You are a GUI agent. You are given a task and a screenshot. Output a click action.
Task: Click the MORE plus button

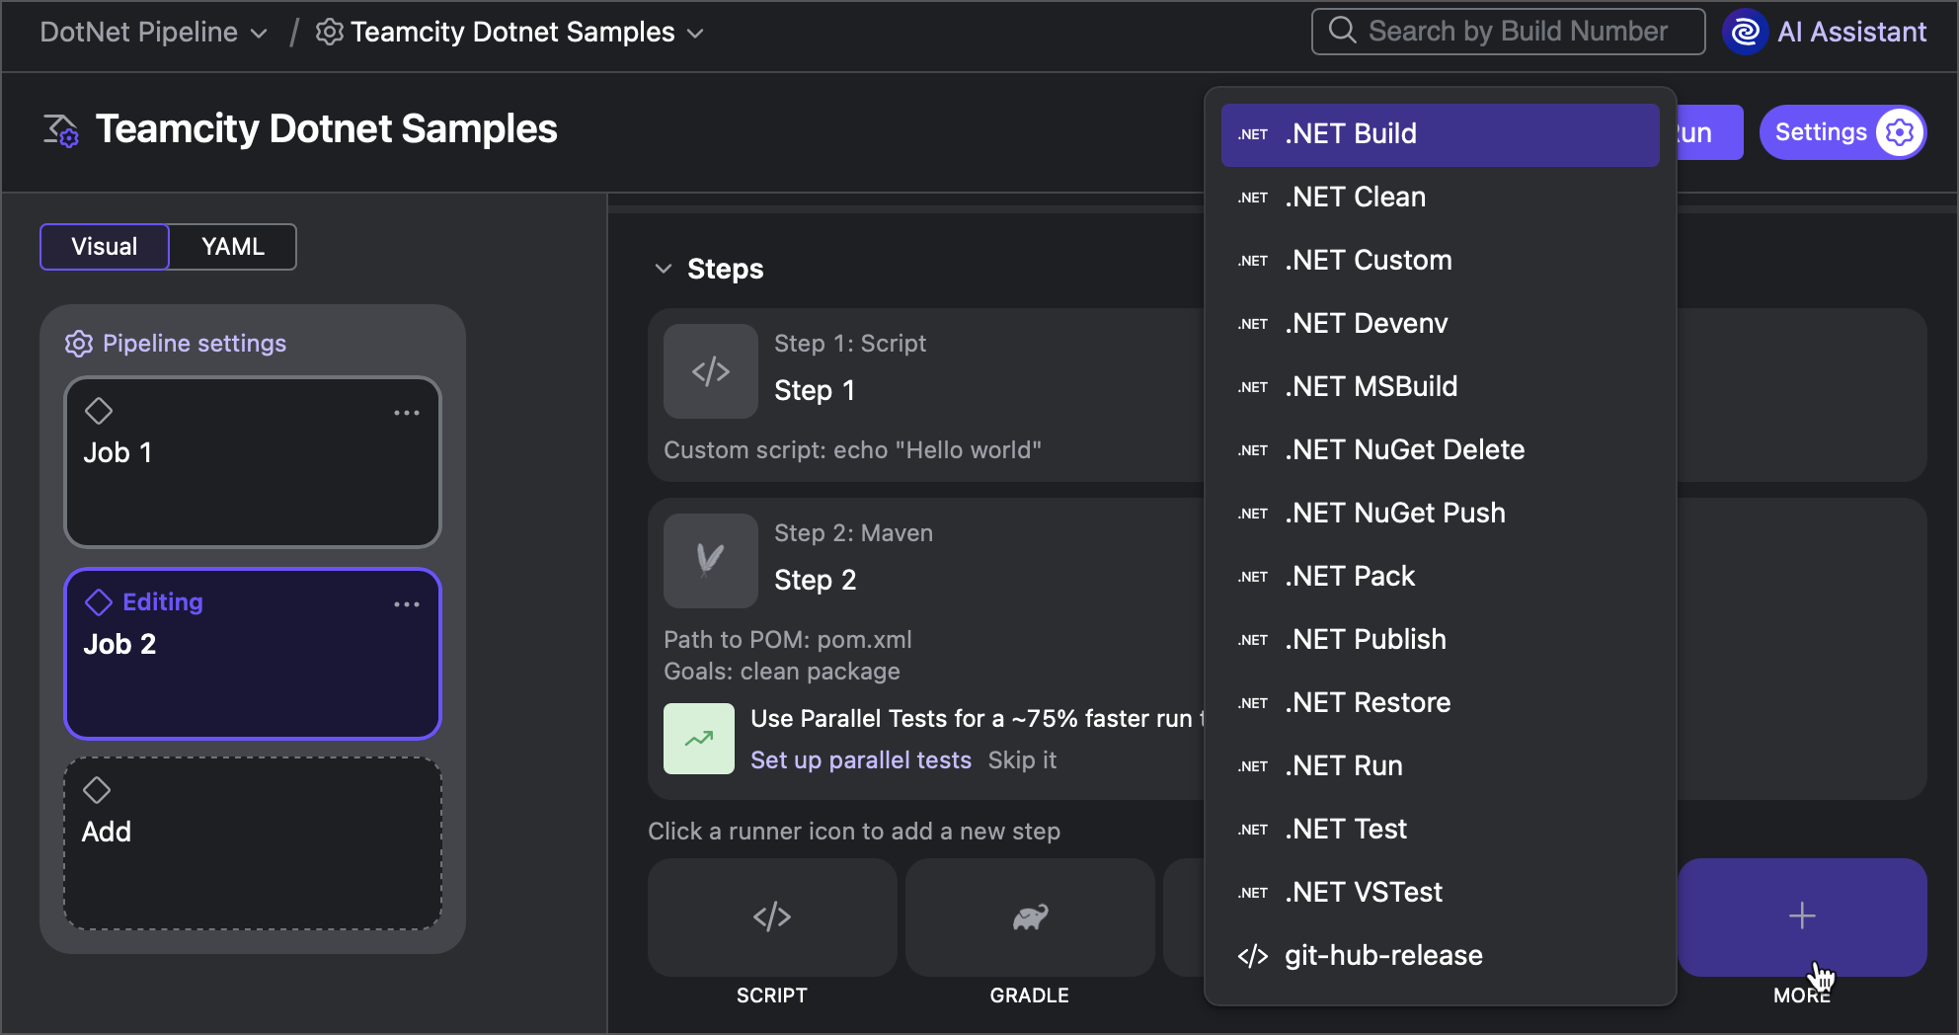pos(1801,916)
